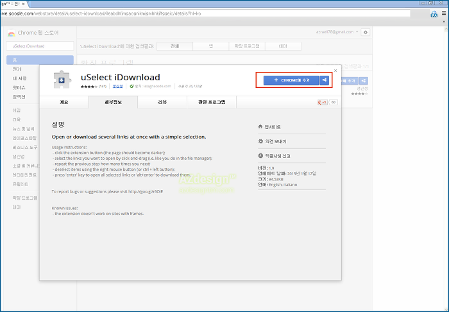Select 핫이슈 in the sidebar
This screenshot has height=312, width=449.
point(19,88)
